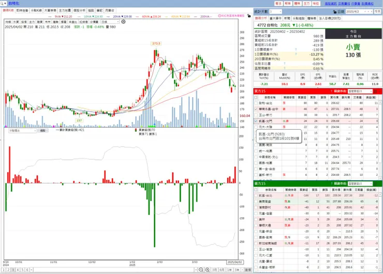The height and width of the screenshot is (274, 383).
Task: Click the red icon at right of 買方15 header
Action: [x=375, y=92]
